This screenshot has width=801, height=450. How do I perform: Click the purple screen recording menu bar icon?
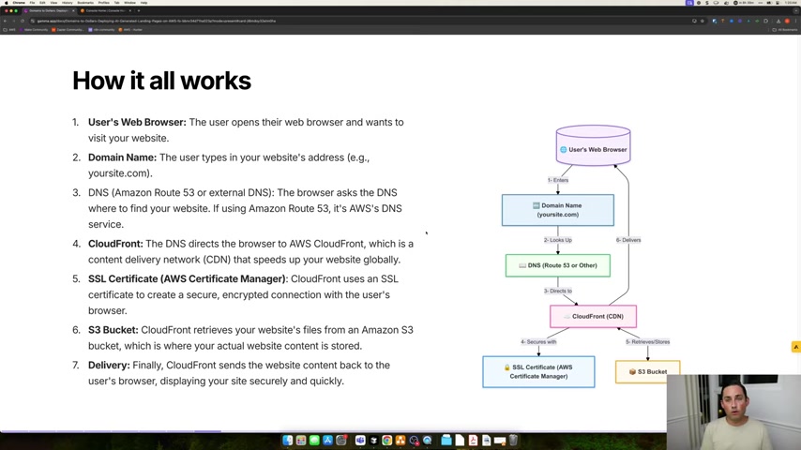click(689, 3)
